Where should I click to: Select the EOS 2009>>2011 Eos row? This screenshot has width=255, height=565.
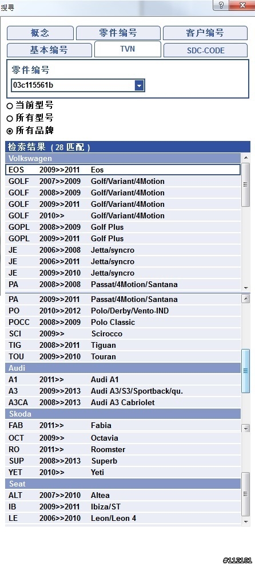(123, 170)
